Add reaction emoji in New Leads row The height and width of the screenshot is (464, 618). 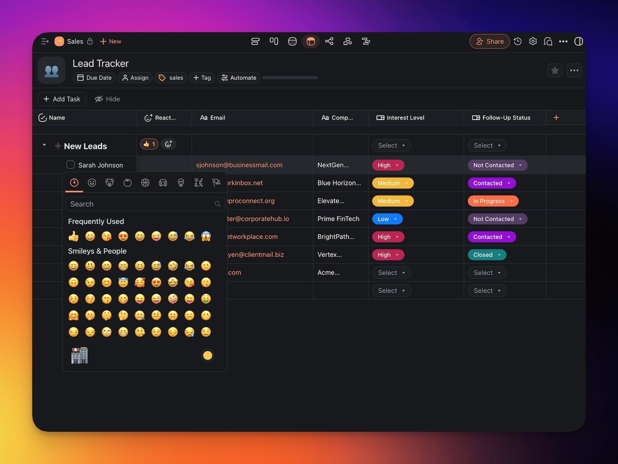[168, 144]
